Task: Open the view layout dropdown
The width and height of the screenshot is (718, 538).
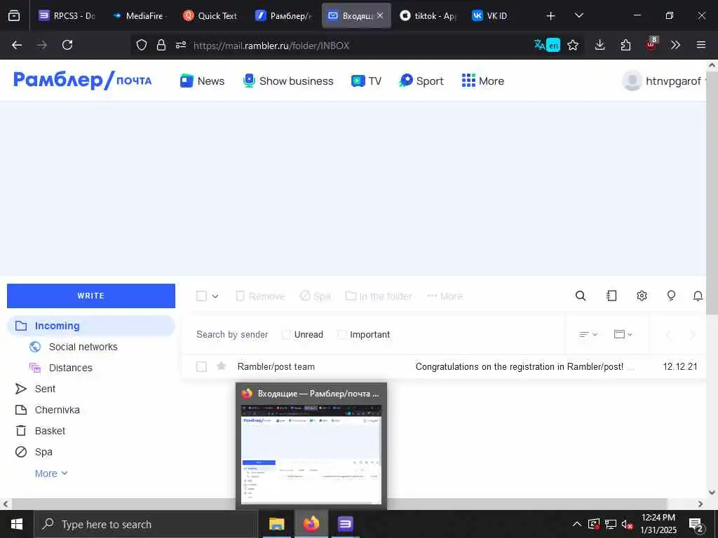Action: tap(623, 334)
